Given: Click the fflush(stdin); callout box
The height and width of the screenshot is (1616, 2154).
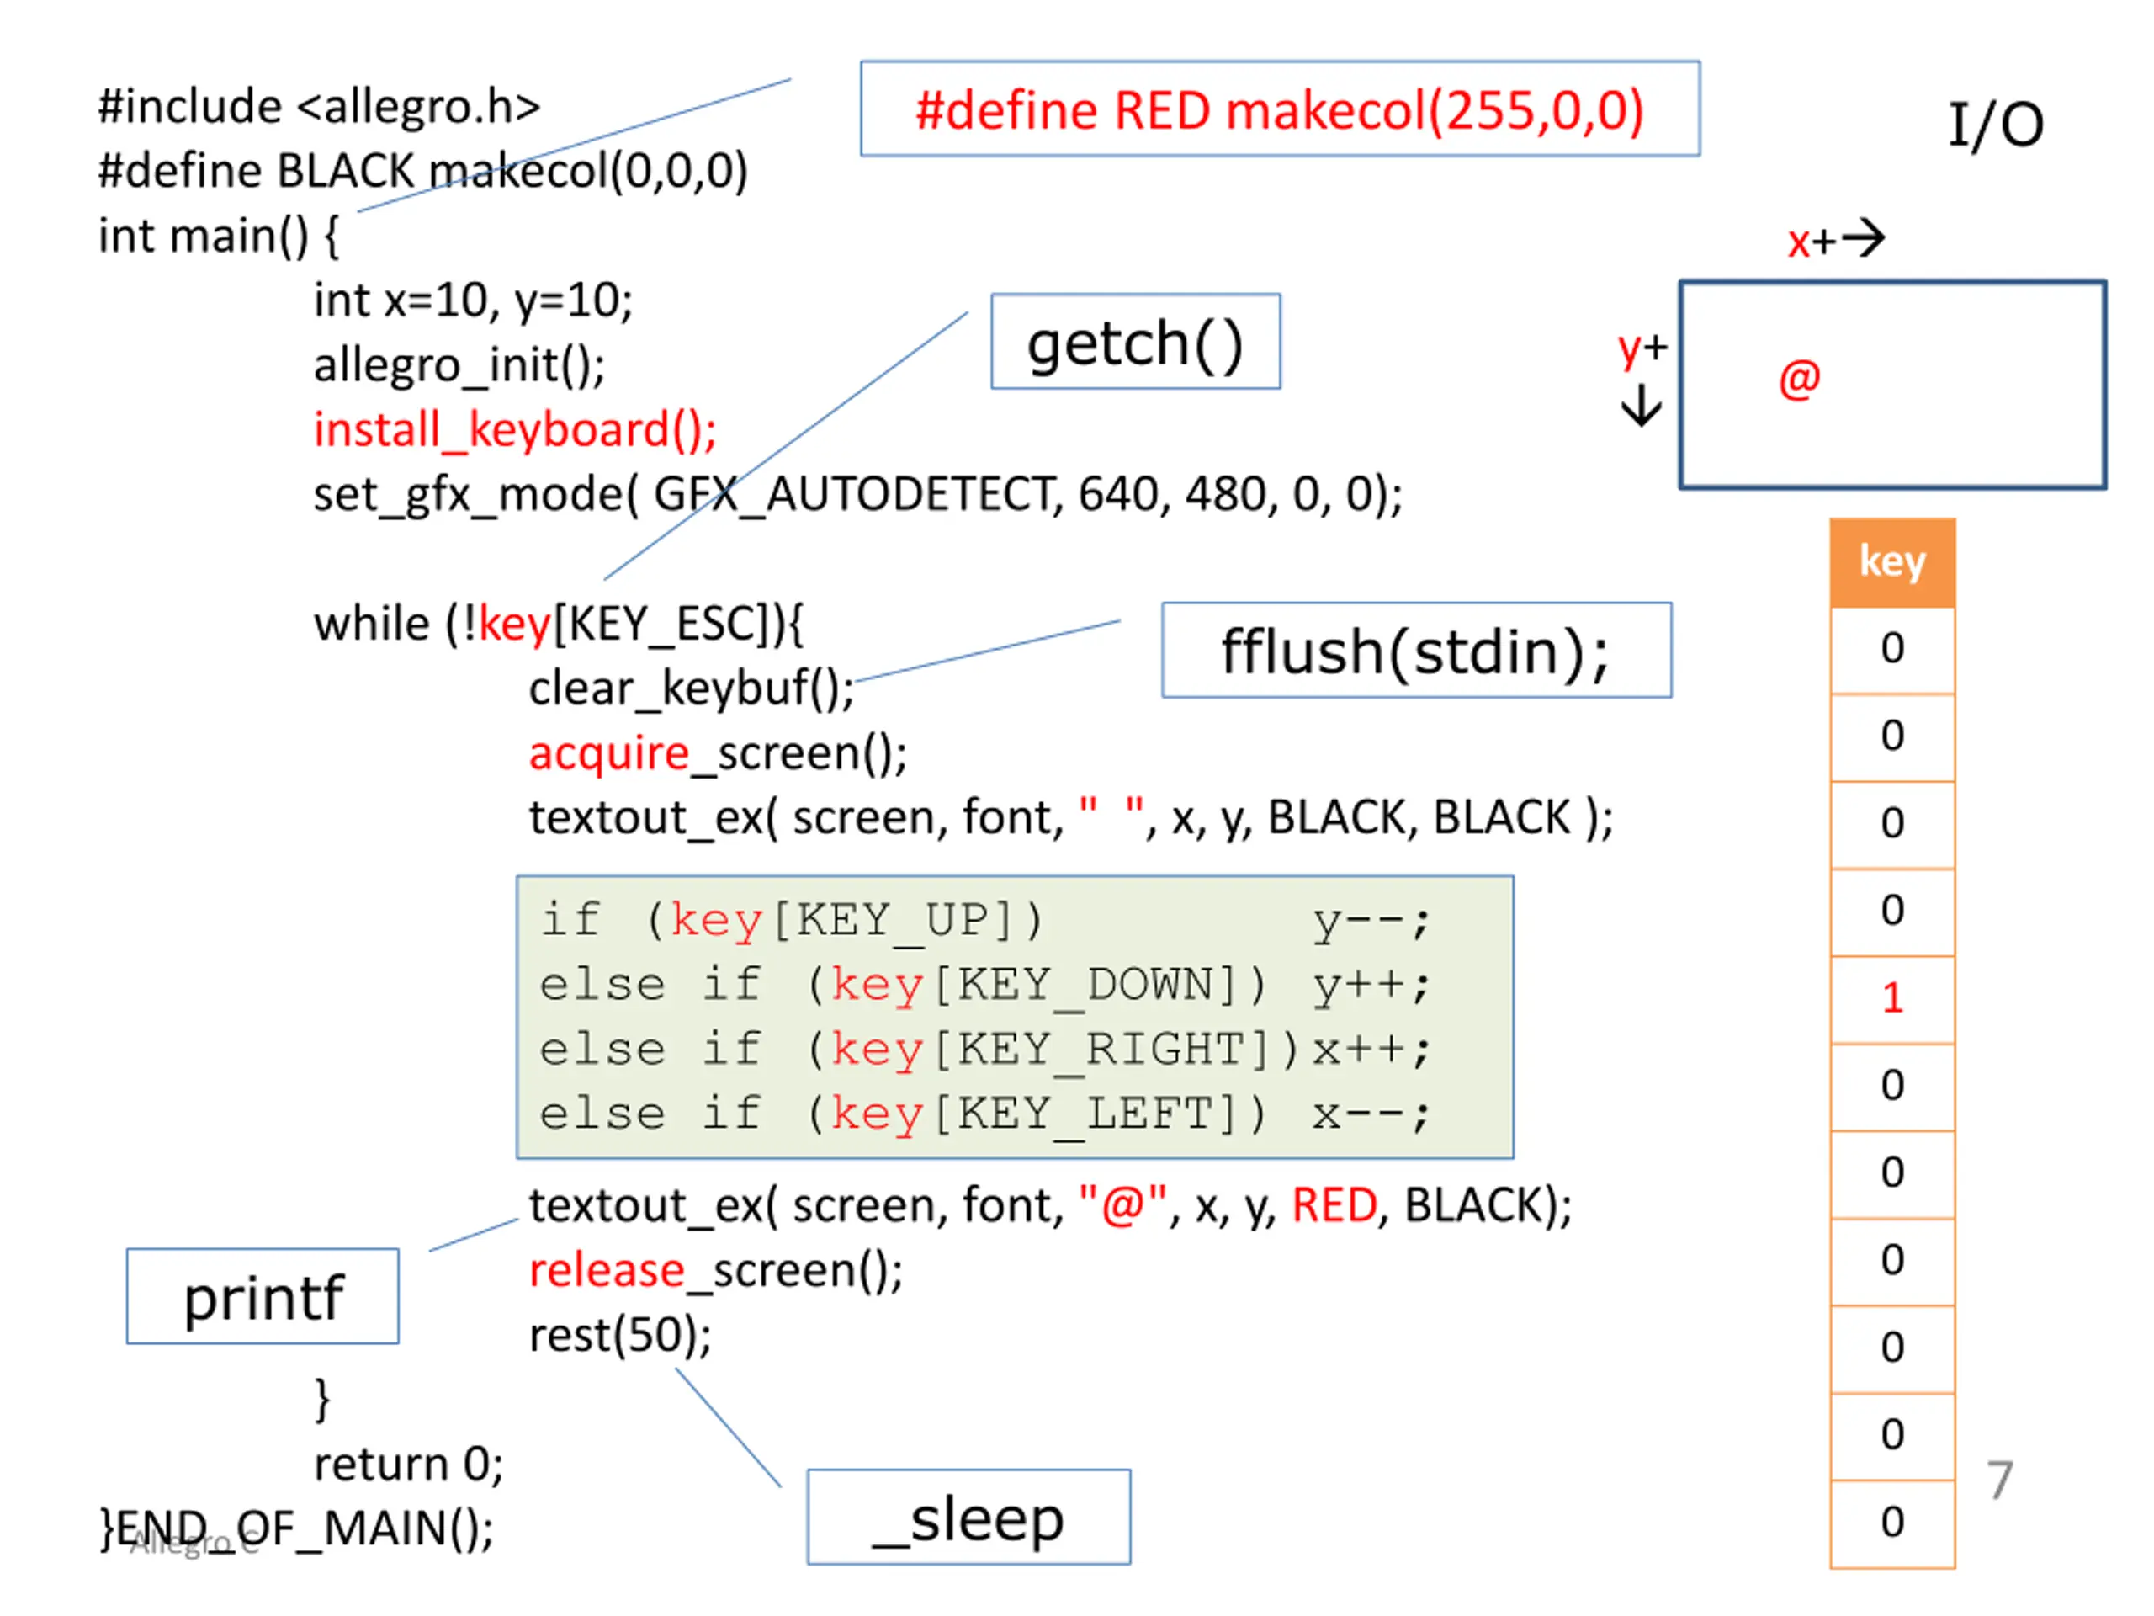Looking at the screenshot, I should pyautogui.click(x=1416, y=651).
